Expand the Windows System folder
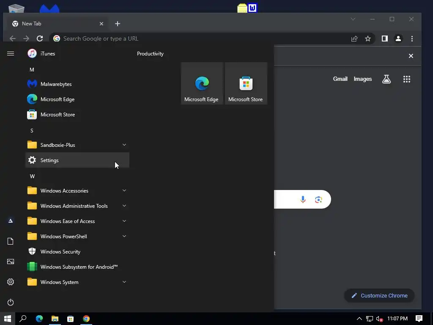This screenshot has width=433, height=325. (77, 282)
